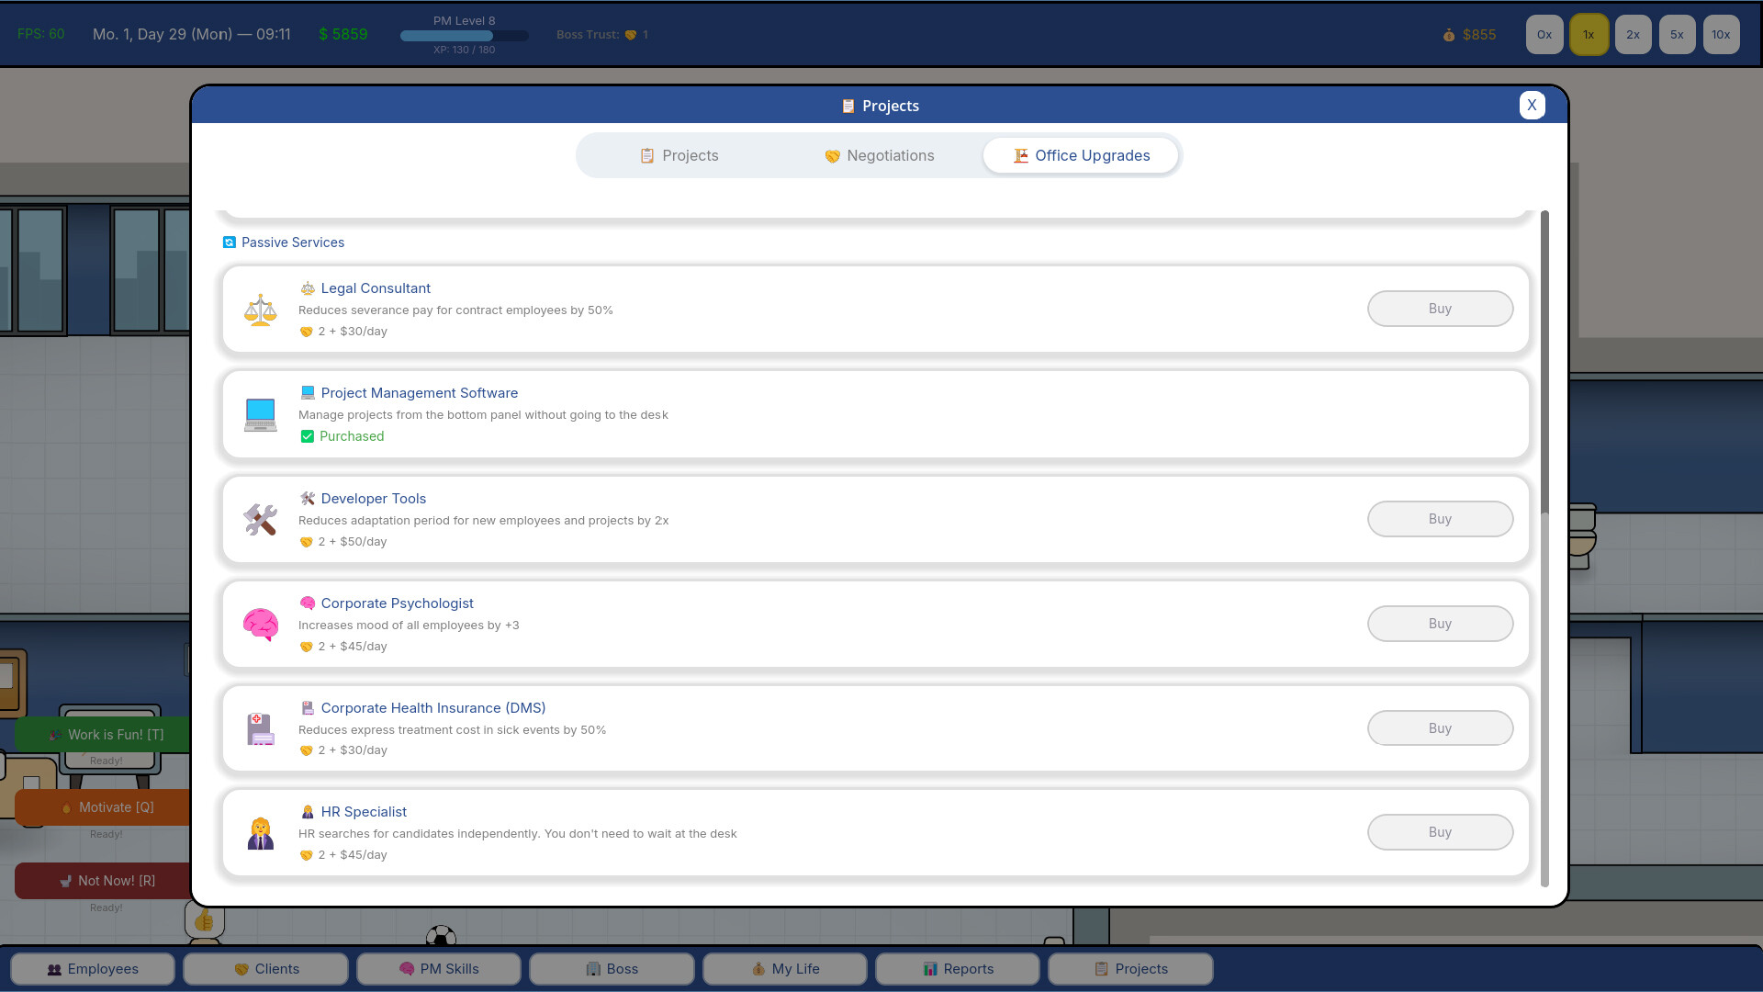1763x992 pixels.
Task: Click the Corporate Psychologist brain icon
Action: (x=260, y=625)
